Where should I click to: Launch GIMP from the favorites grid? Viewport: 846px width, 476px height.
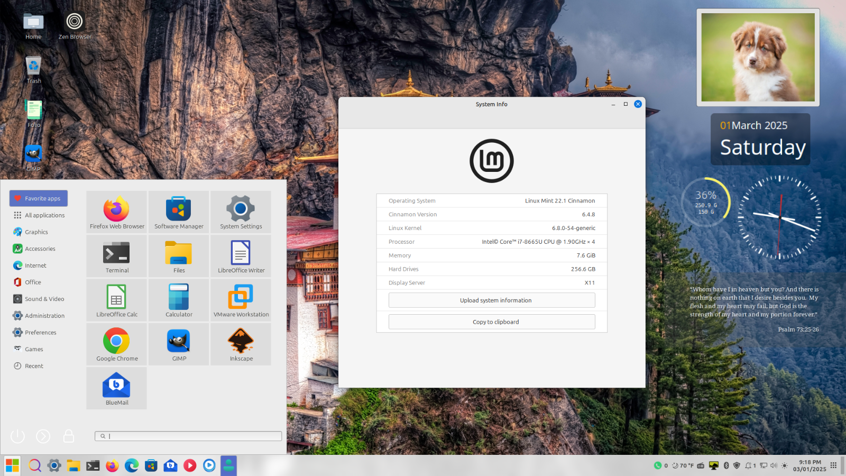179,344
